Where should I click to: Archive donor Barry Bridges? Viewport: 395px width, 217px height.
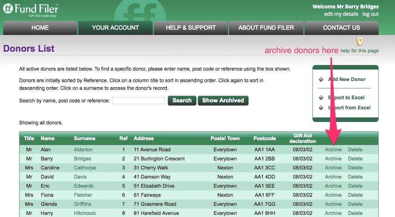pyautogui.click(x=333, y=159)
